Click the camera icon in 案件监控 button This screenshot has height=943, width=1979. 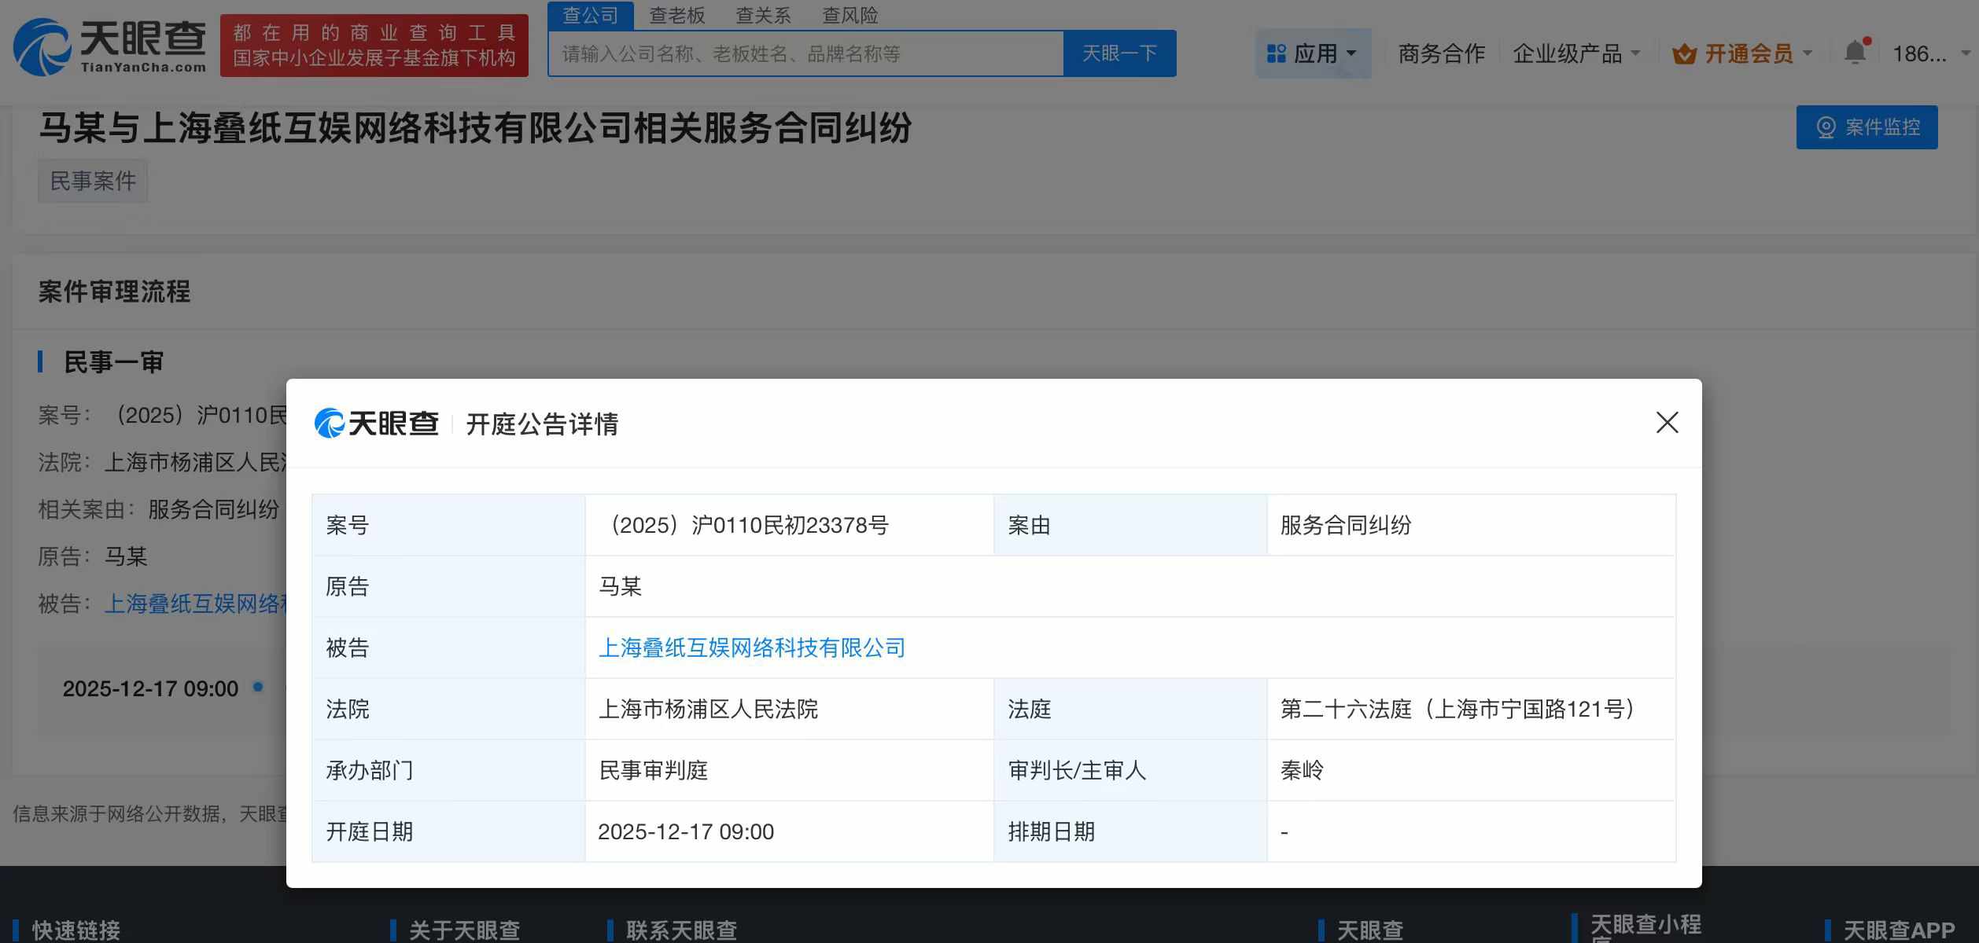[1825, 126]
